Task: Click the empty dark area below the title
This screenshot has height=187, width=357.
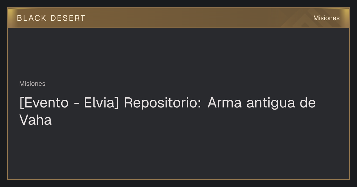Action: pyautogui.click(x=178, y=153)
